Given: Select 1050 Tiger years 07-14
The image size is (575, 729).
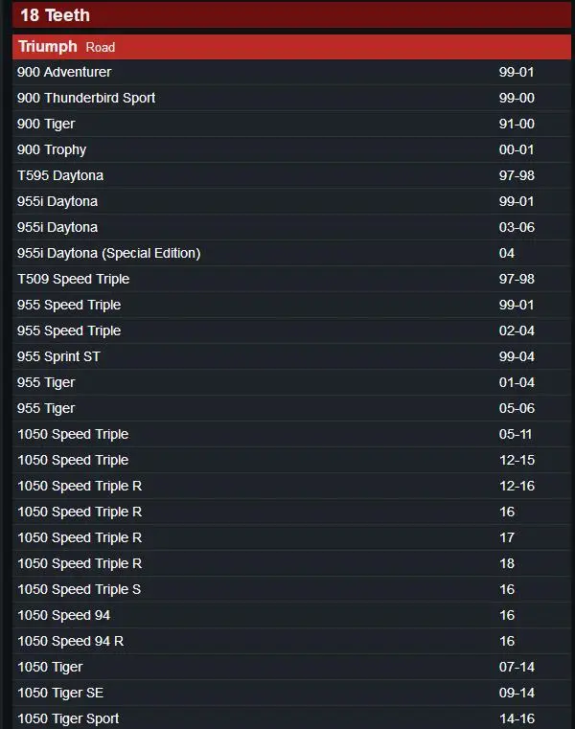Looking at the screenshot, I should [x=50, y=667].
